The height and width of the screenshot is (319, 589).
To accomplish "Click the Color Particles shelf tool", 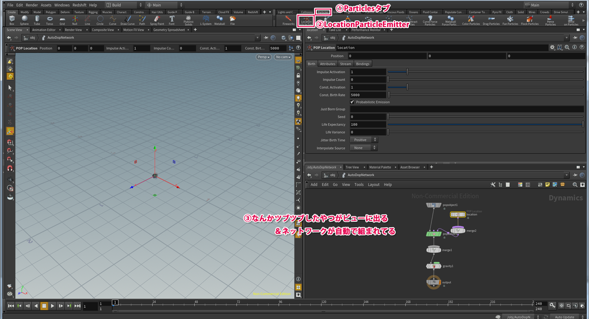I will [x=471, y=20].
